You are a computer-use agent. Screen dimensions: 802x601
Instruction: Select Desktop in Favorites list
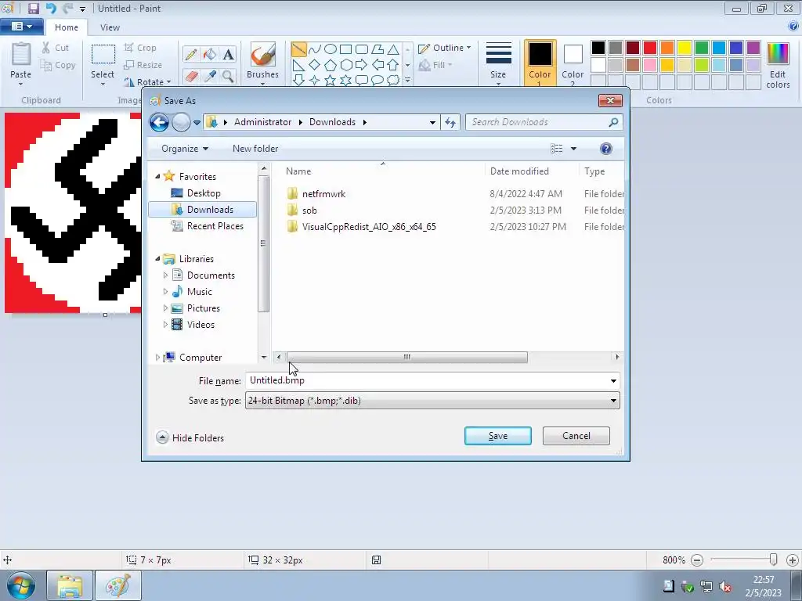[204, 193]
